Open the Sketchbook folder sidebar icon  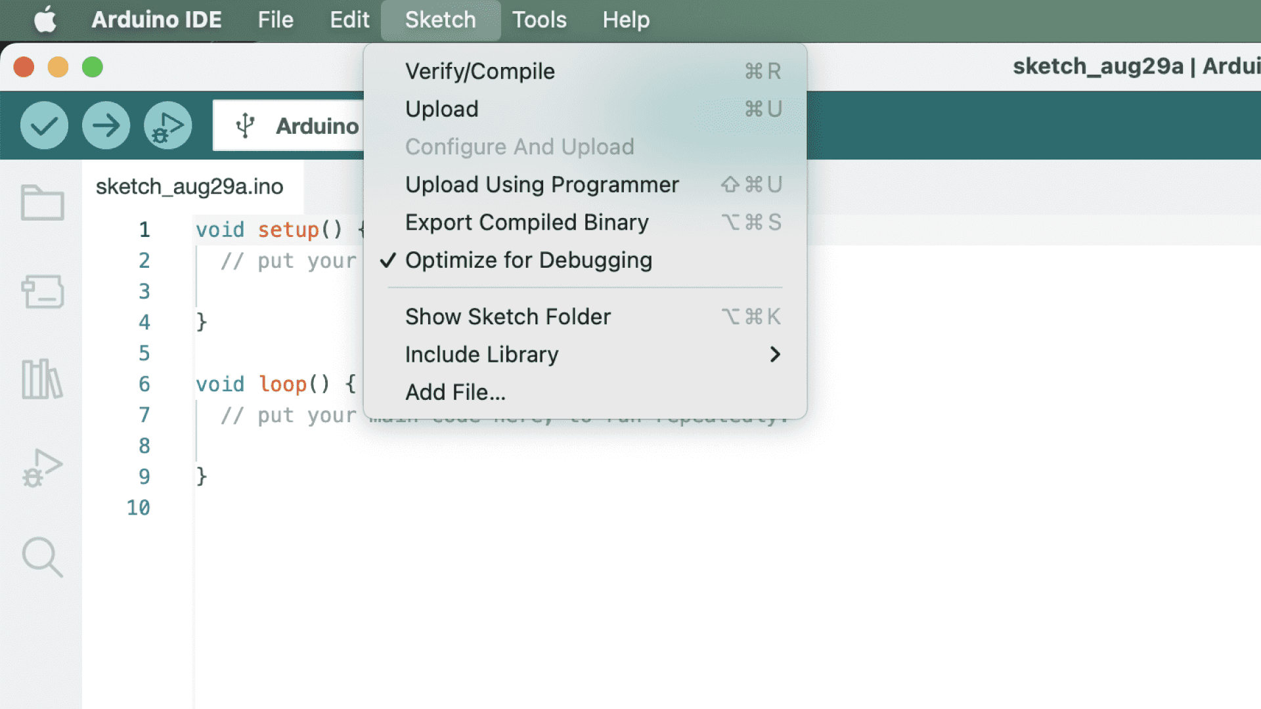click(x=42, y=202)
